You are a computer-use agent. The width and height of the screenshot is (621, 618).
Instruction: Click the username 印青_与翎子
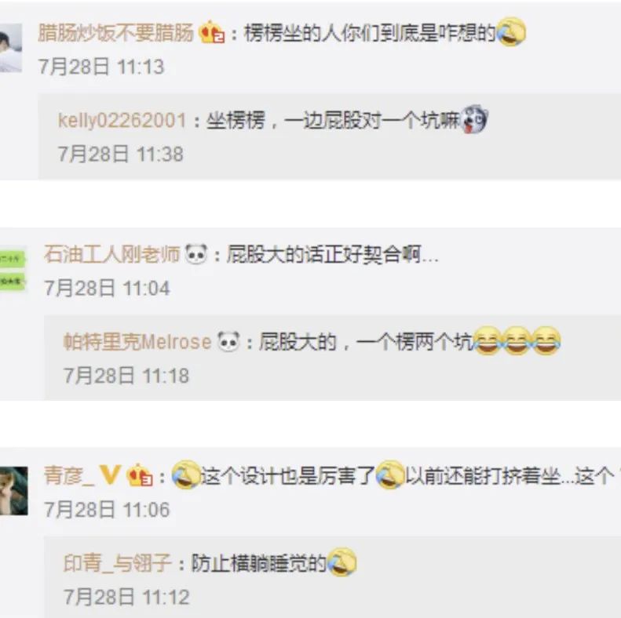coord(117,563)
